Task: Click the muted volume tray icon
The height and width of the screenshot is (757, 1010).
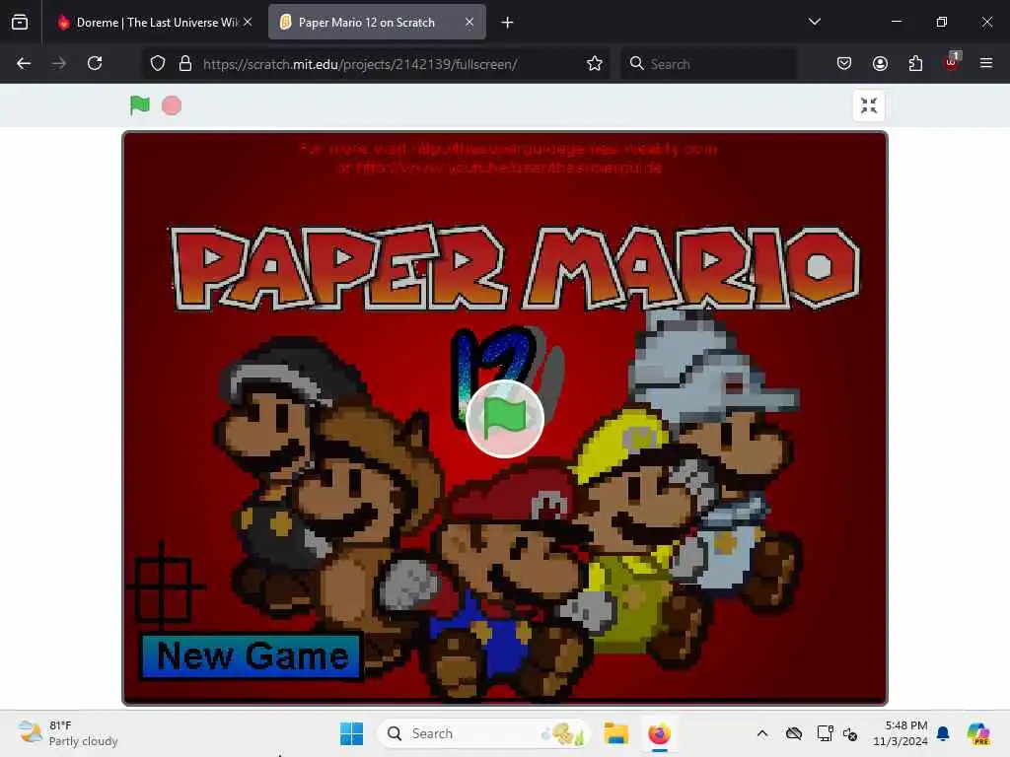Action: (x=850, y=733)
